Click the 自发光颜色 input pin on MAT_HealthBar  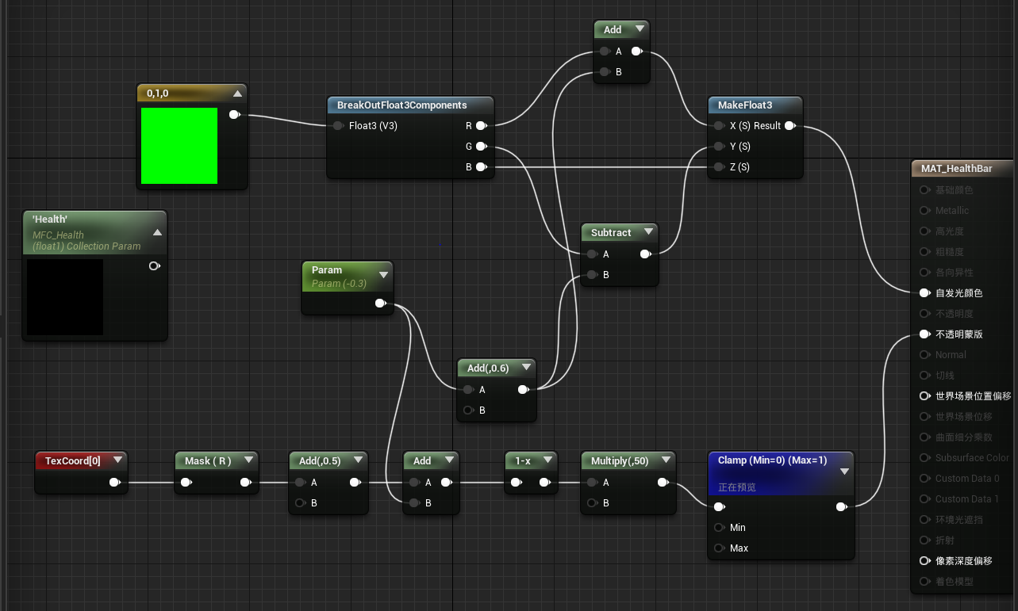tap(924, 293)
